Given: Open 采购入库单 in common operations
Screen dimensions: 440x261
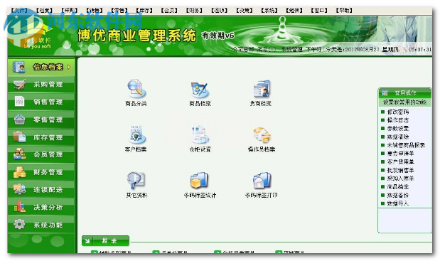Looking at the screenshot, I should [400, 179].
